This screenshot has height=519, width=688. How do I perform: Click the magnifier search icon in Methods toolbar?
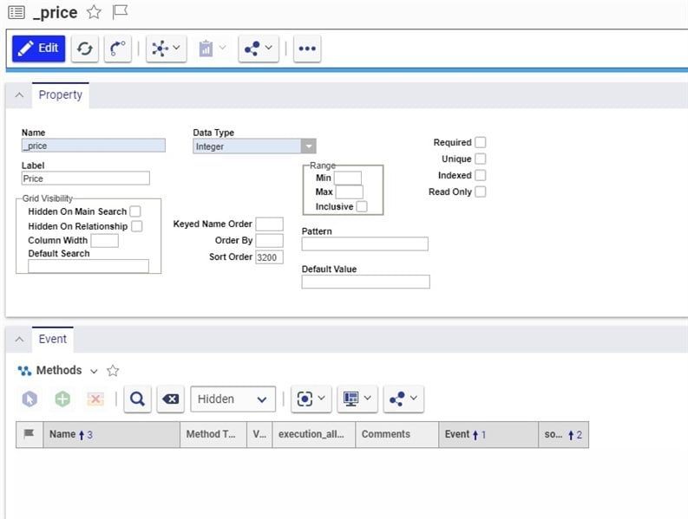click(x=137, y=399)
